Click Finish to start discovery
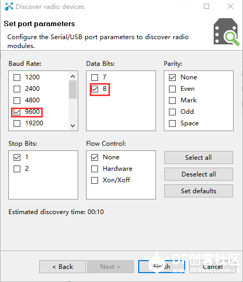Screen dimensions: 243x282 [x=162, y=266]
